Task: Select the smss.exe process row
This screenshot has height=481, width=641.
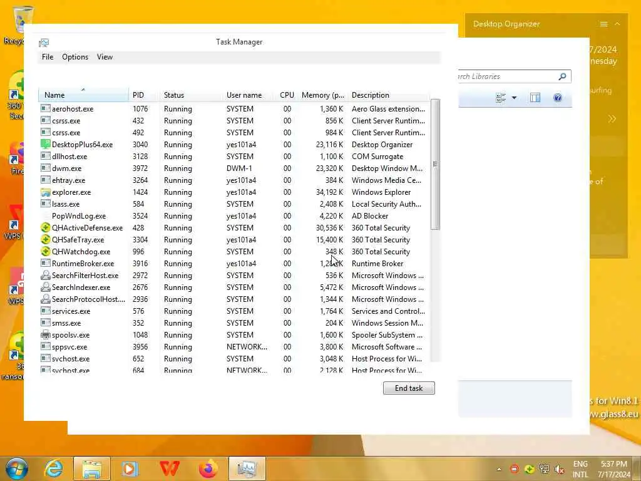Action: click(234, 323)
